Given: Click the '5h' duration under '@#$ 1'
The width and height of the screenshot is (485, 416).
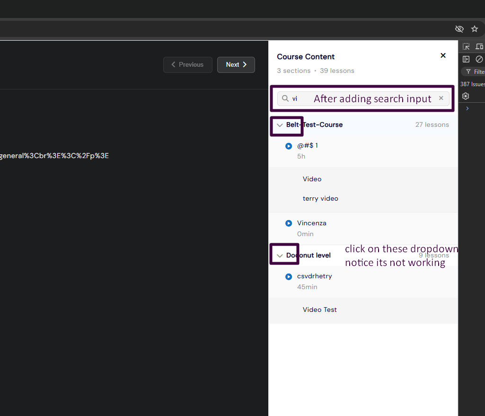Looking at the screenshot, I should [x=301, y=157].
